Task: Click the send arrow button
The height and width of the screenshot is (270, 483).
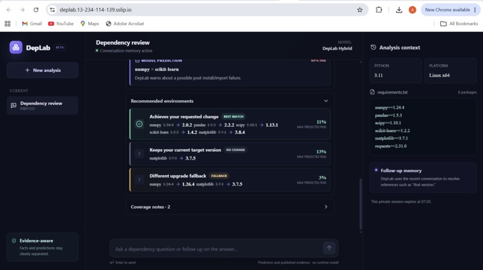Action: (329, 248)
